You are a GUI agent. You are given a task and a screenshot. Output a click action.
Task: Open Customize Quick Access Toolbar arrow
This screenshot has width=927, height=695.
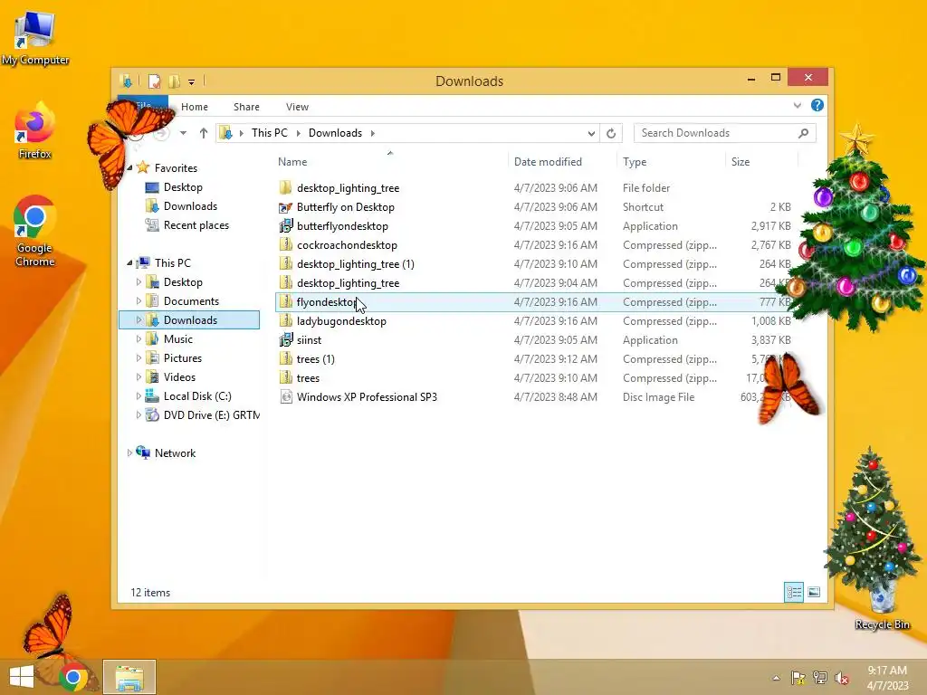(192, 82)
